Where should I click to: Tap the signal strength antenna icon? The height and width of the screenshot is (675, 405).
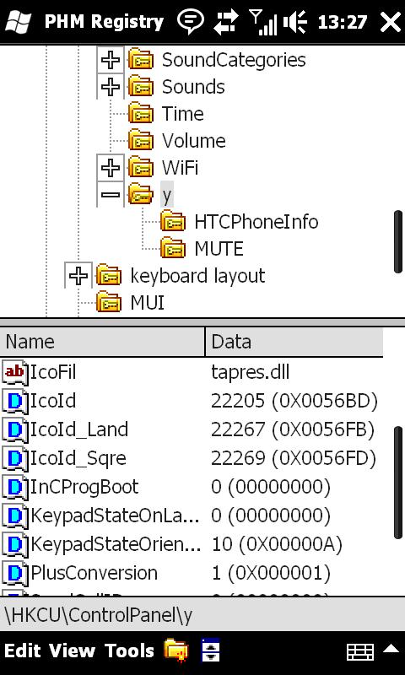tap(263, 22)
